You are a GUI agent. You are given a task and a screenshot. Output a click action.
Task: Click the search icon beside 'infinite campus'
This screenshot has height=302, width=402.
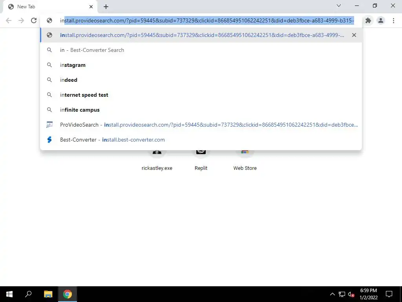pos(49,110)
